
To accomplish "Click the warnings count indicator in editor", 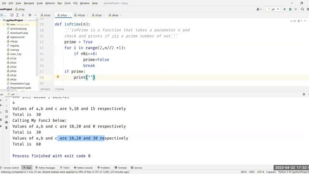I will coord(293,21).
